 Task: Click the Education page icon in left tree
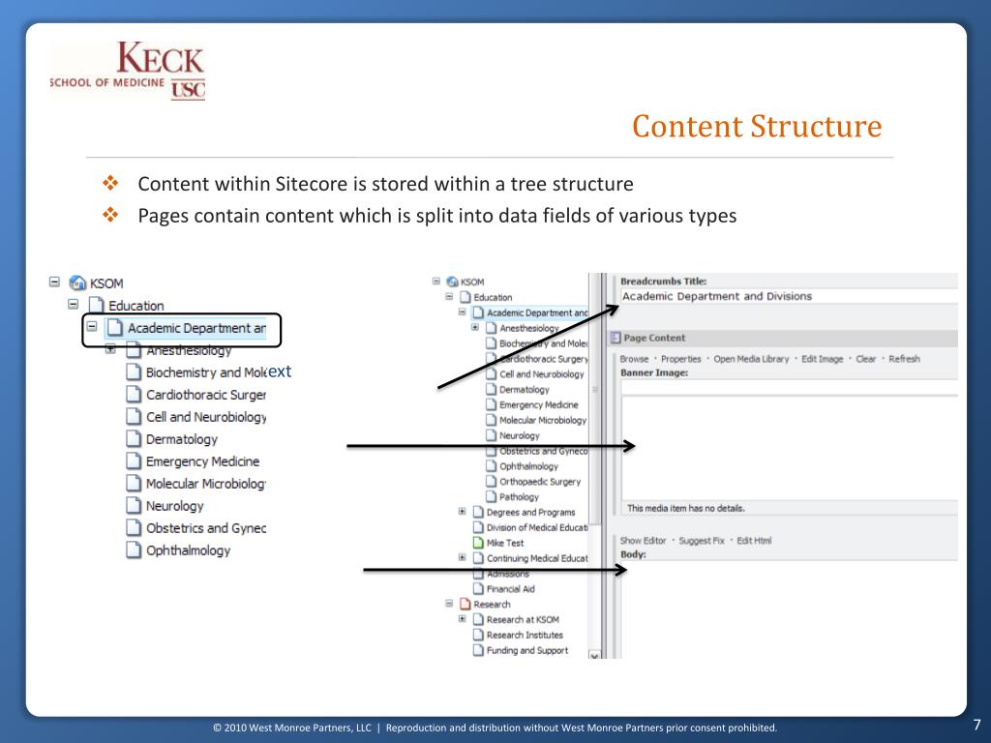(x=96, y=305)
